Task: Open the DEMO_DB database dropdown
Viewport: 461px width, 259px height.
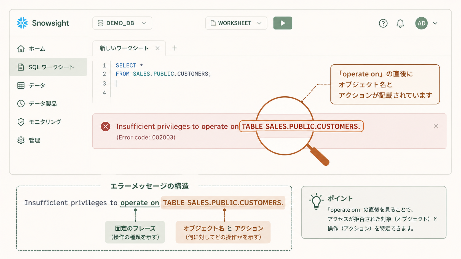Action: pos(122,23)
